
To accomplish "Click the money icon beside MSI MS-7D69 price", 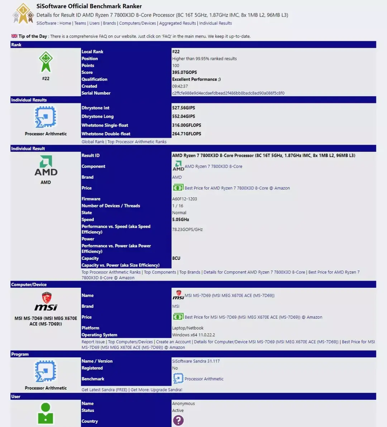I will tap(178, 317).
